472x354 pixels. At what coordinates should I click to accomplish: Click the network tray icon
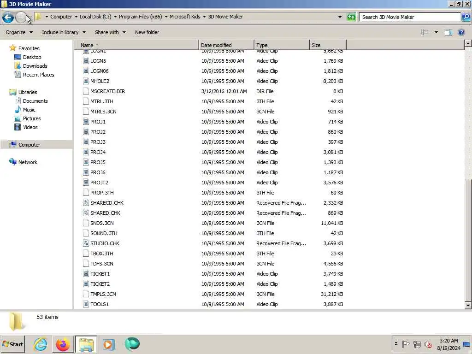tap(417, 344)
